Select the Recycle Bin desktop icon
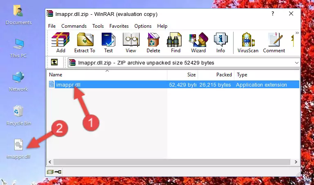Viewport: 314px width, 185px height. click(x=18, y=115)
